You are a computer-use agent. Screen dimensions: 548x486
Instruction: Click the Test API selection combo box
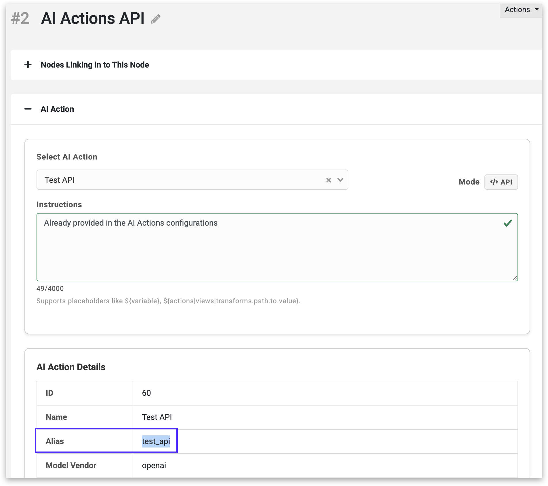[x=178, y=180]
